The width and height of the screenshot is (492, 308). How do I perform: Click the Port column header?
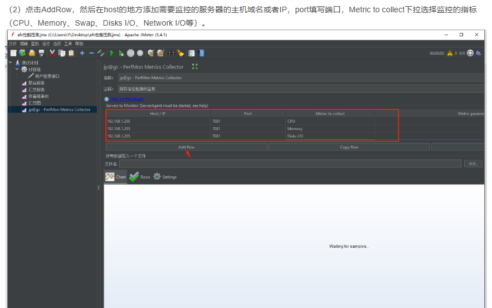[x=248, y=113]
